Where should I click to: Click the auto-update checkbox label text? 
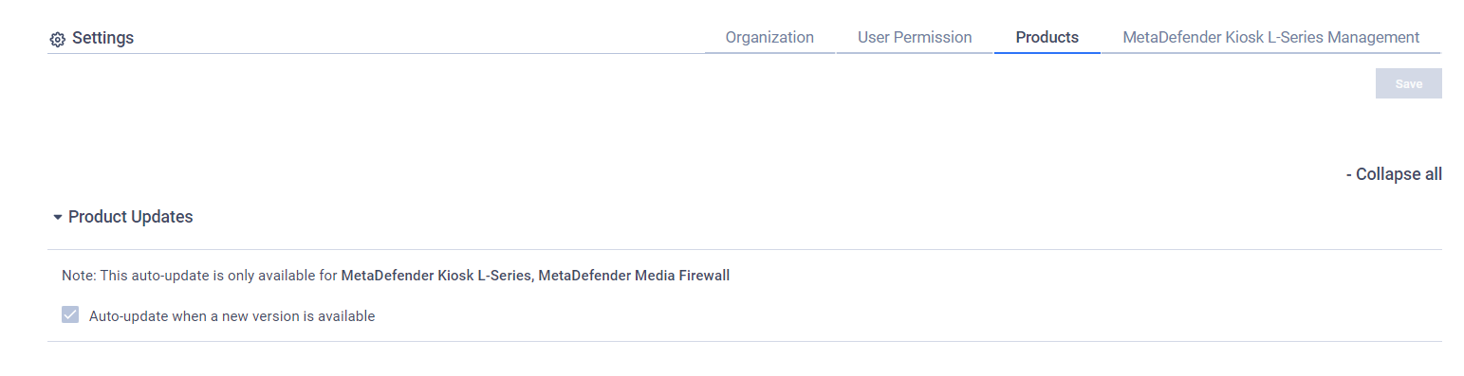click(232, 316)
